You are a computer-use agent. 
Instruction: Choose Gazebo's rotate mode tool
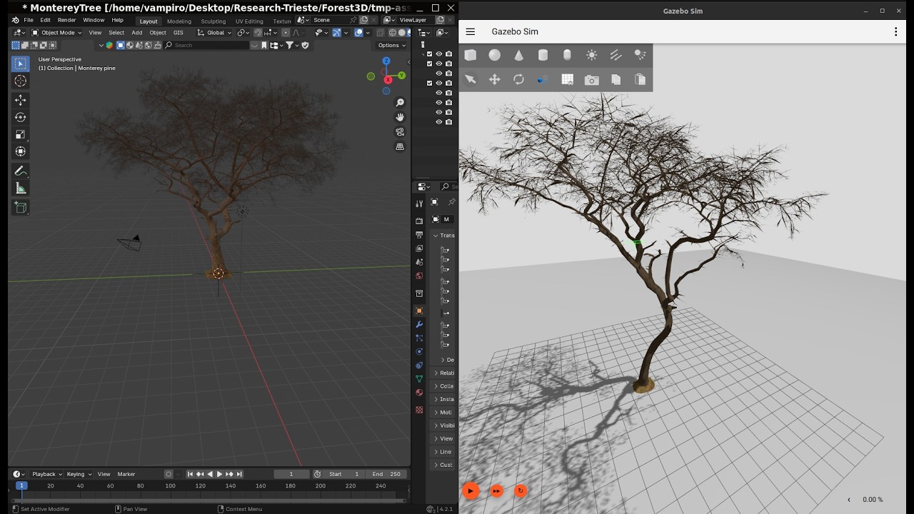click(519, 80)
